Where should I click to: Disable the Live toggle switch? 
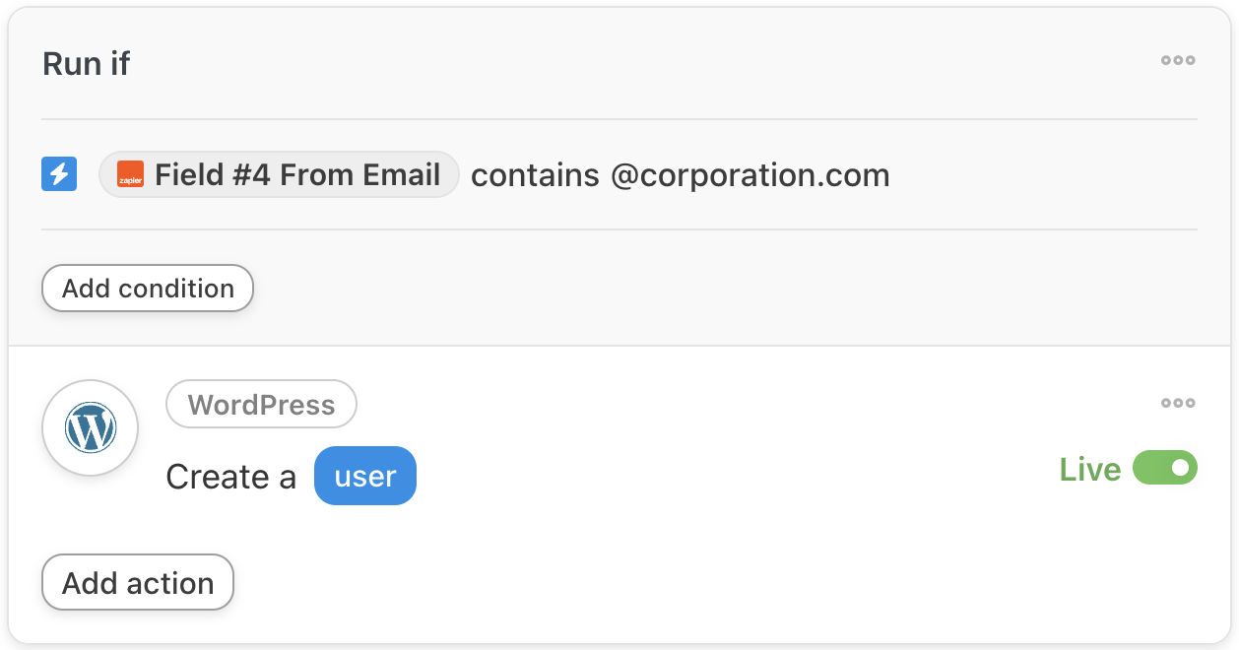tap(1165, 469)
